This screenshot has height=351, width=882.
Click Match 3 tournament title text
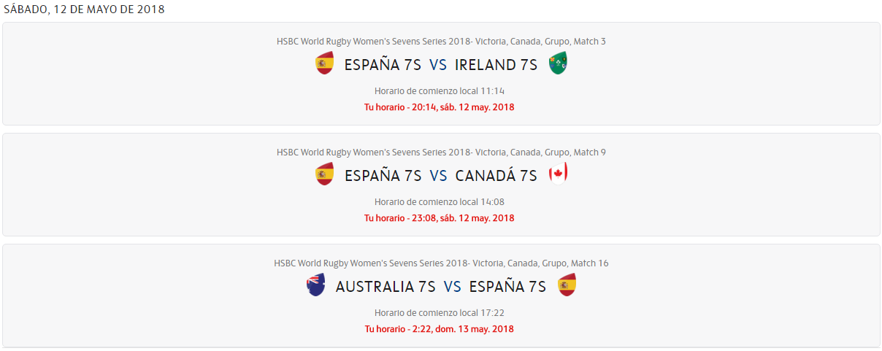[x=441, y=42]
